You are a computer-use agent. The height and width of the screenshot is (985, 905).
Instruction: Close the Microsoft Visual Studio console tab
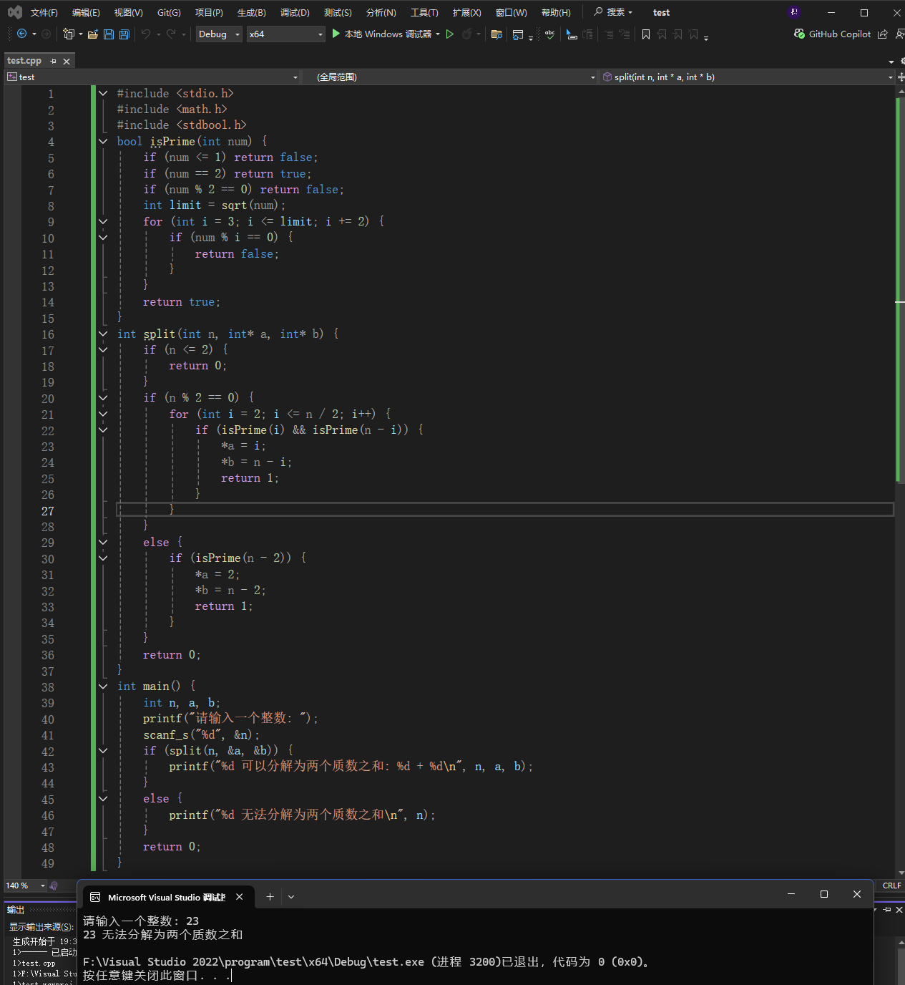(x=240, y=896)
